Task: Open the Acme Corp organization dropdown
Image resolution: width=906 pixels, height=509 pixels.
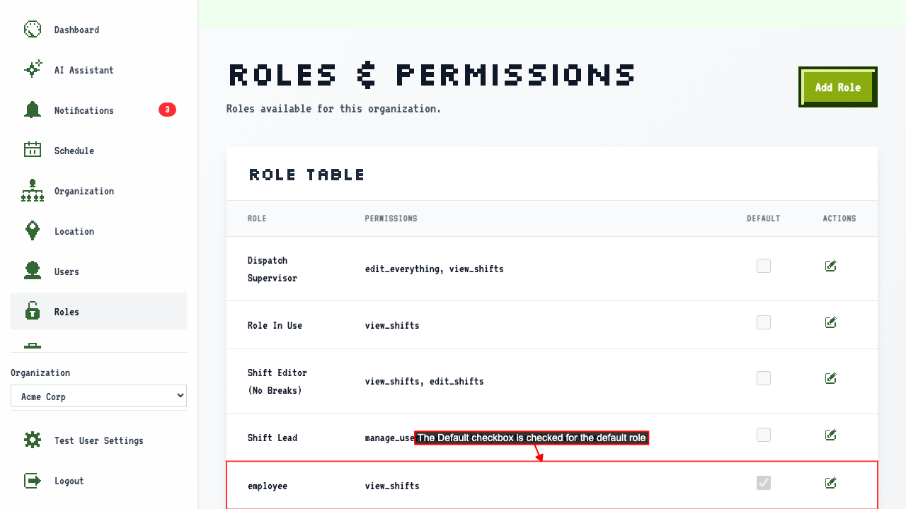Action: pyautogui.click(x=98, y=396)
